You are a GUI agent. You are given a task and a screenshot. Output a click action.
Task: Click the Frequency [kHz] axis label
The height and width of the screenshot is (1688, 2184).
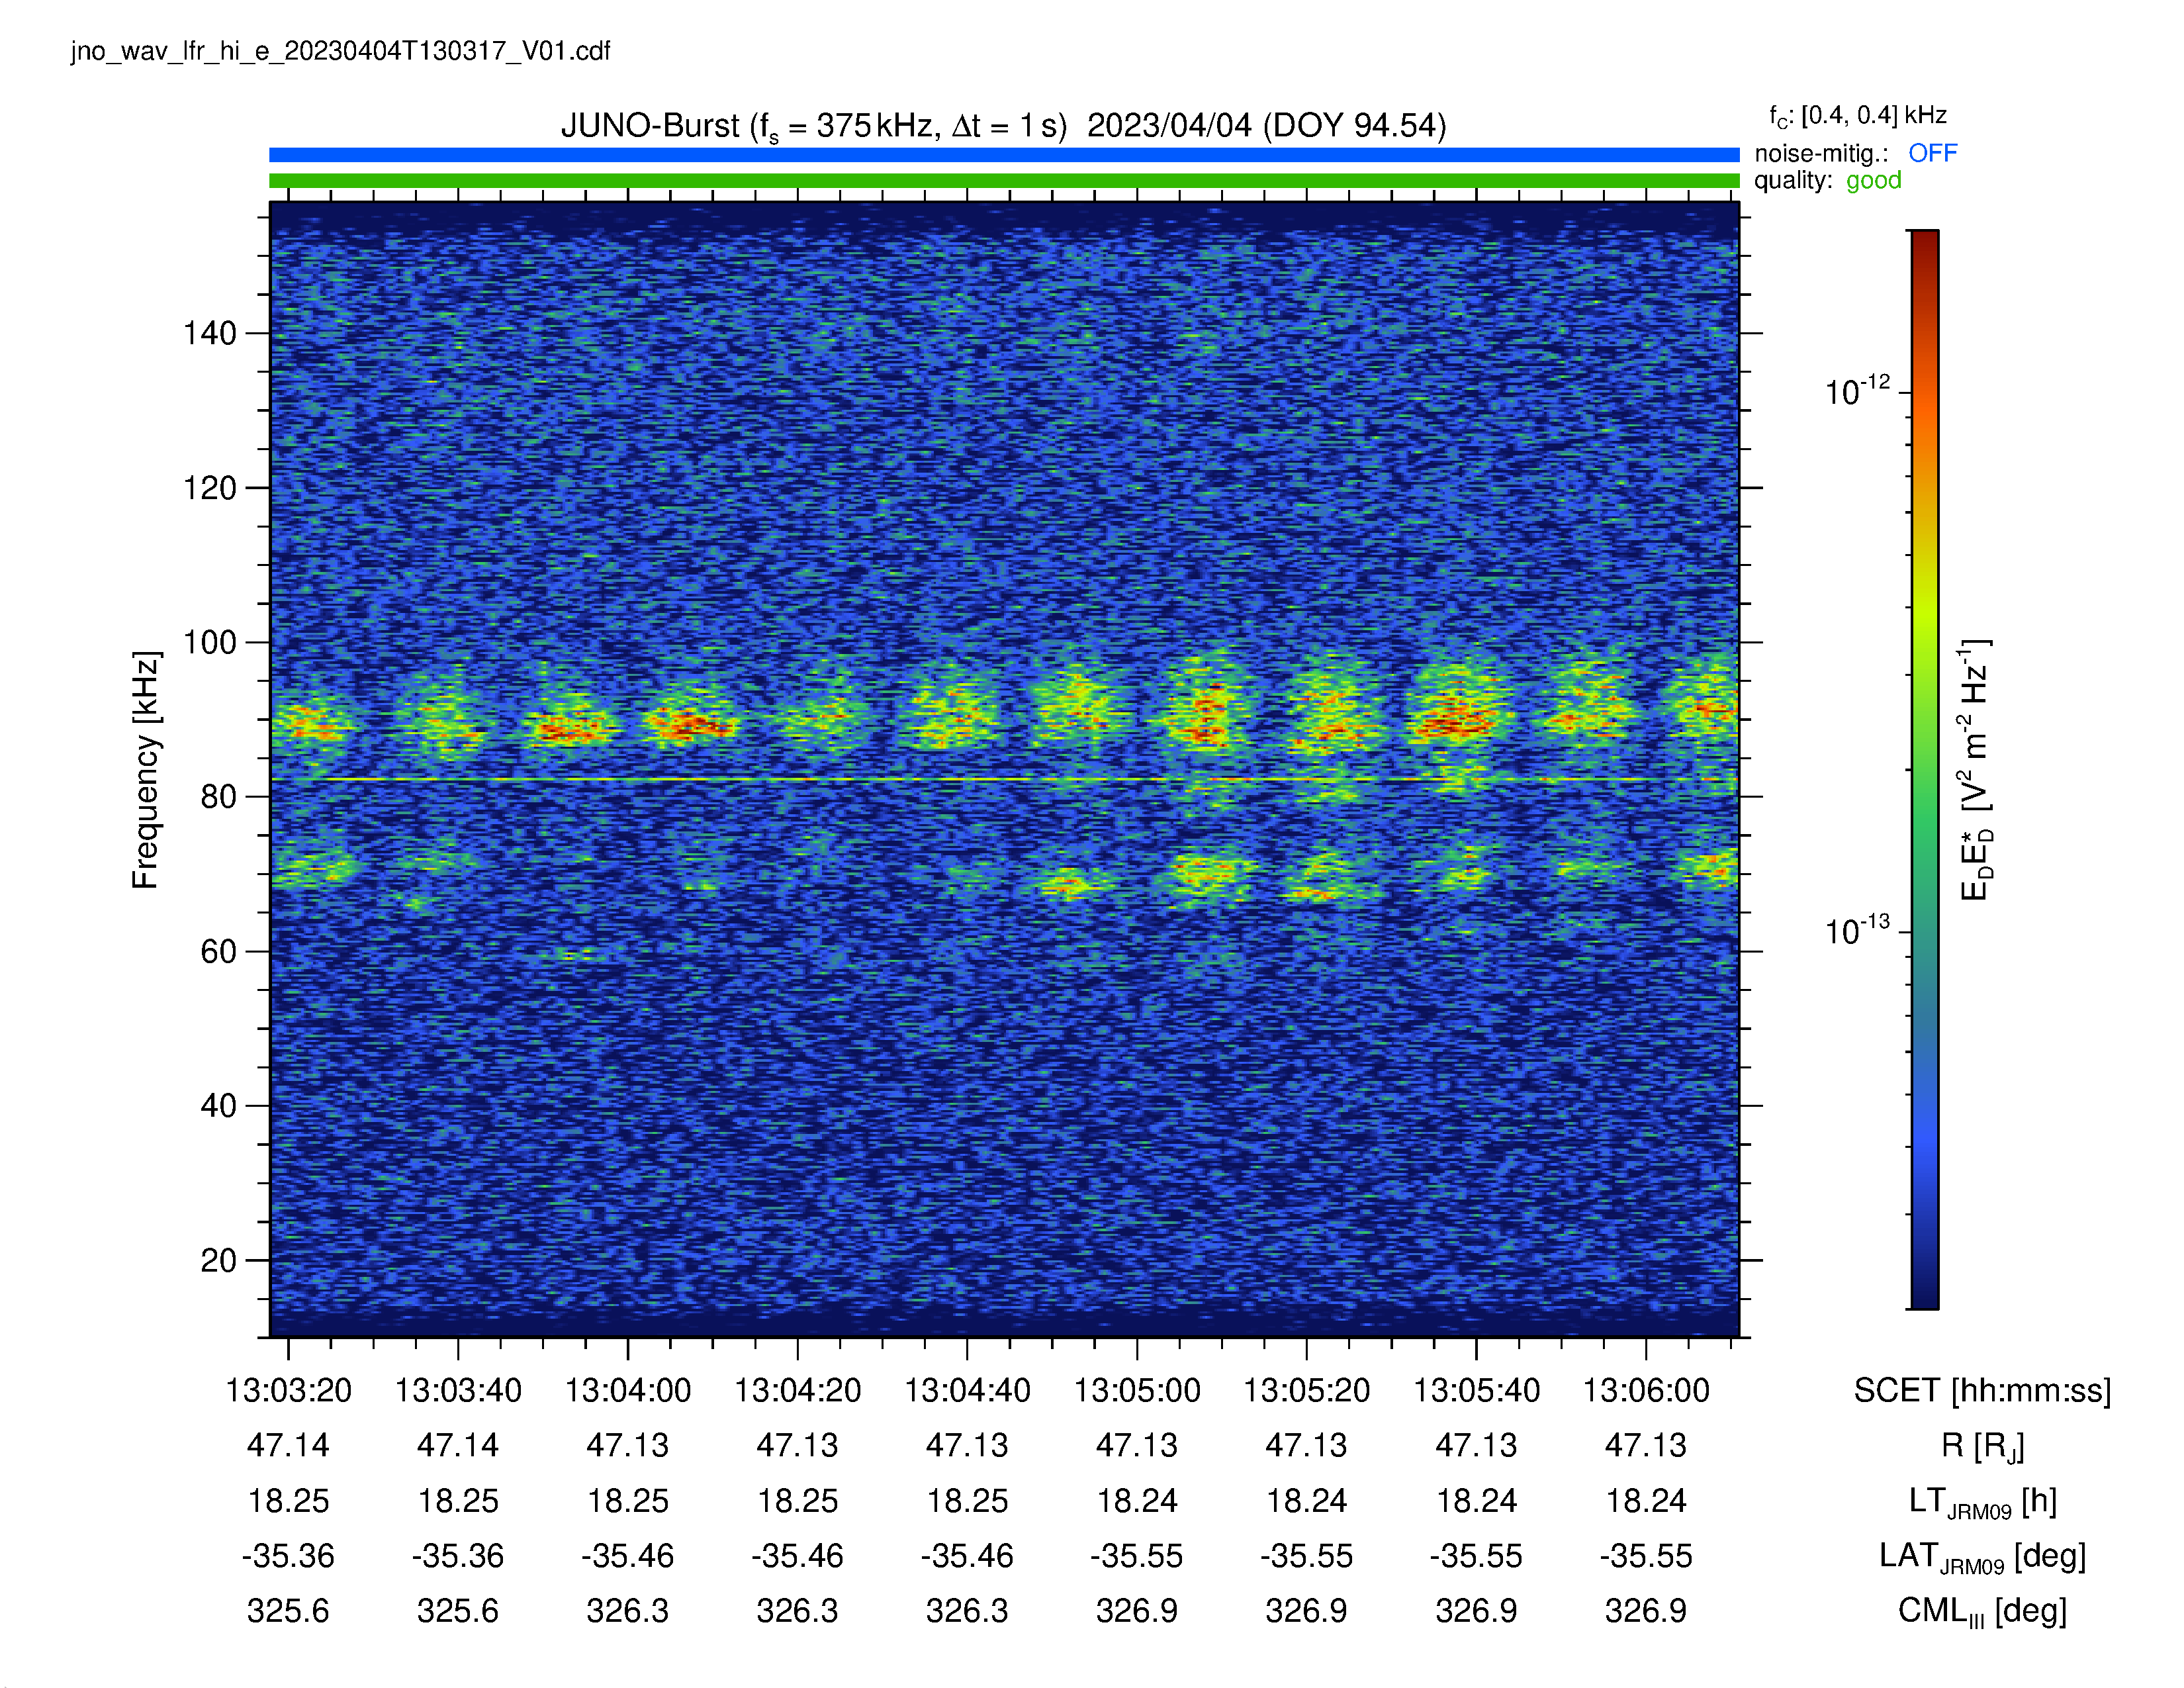coord(146,769)
